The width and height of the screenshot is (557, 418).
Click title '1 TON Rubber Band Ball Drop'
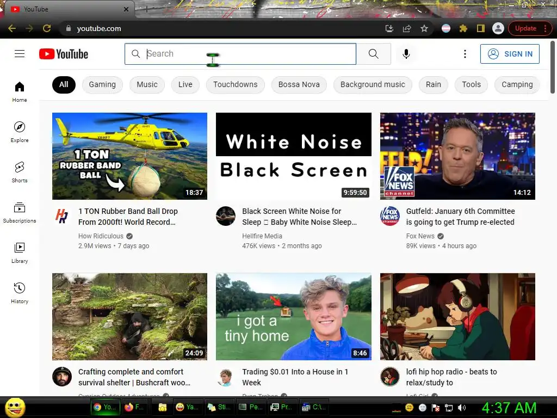click(x=128, y=217)
